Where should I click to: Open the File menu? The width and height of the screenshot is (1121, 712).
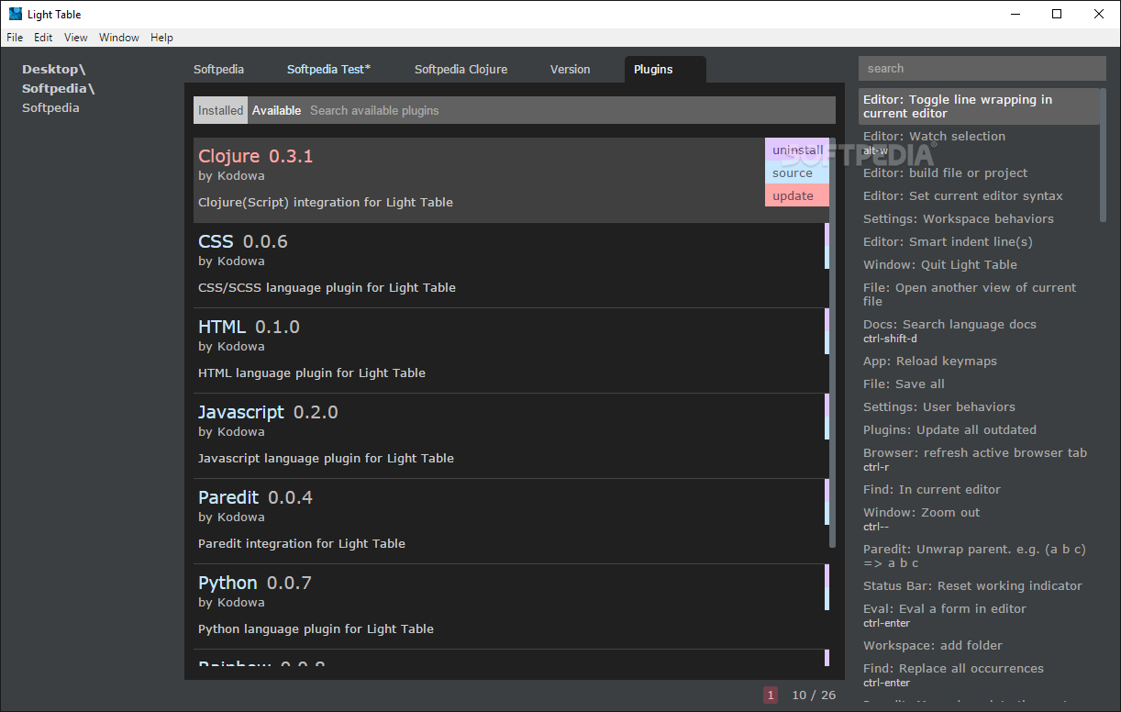pos(15,38)
